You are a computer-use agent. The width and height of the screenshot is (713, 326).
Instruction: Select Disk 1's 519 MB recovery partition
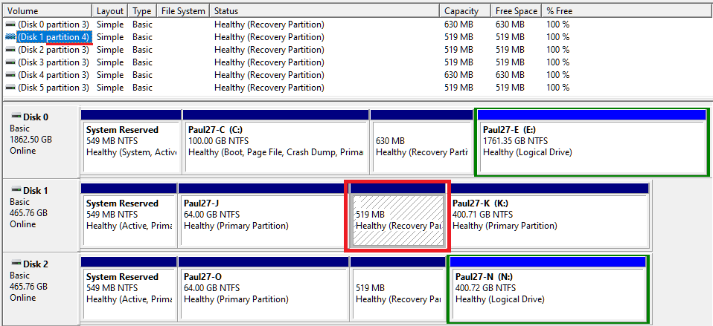click(397, 220)
